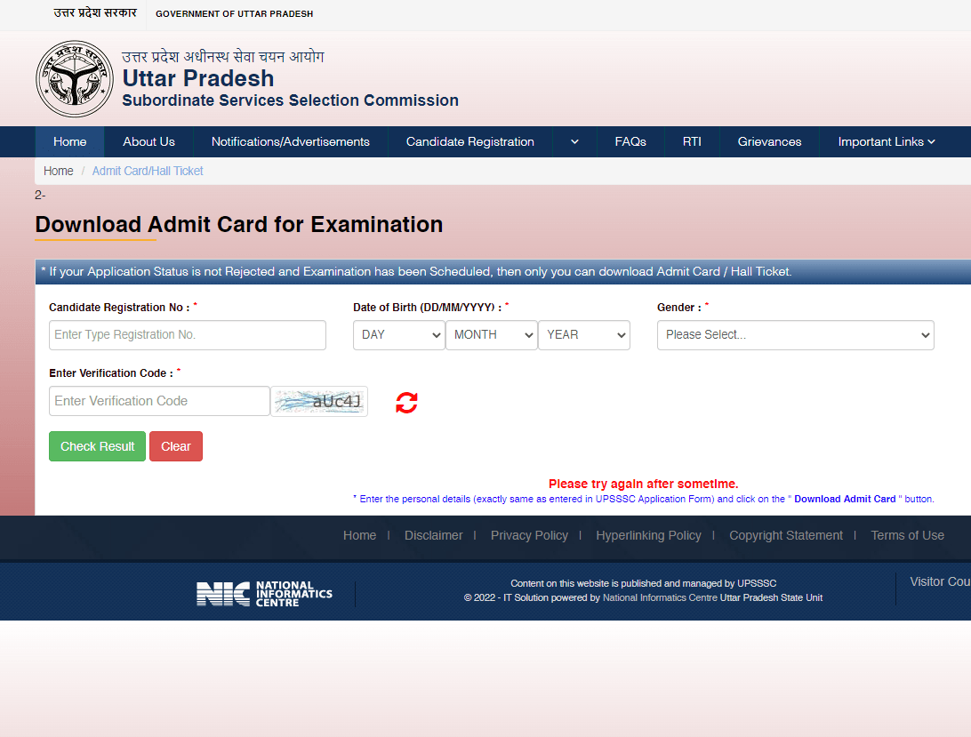Go to the About Us menu item
971x737 pixels.
[x=148, y=142]
